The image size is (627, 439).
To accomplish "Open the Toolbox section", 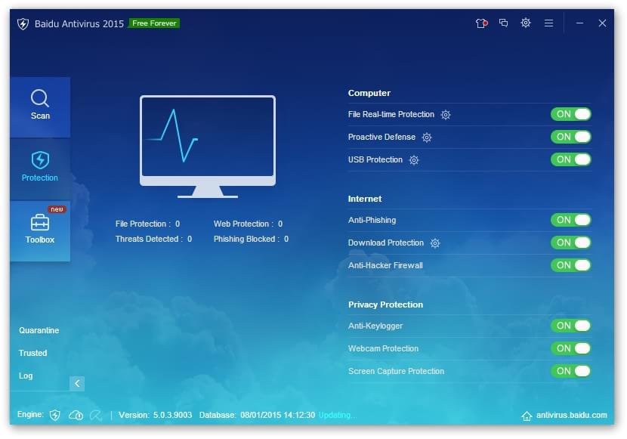I will (40, 231).
